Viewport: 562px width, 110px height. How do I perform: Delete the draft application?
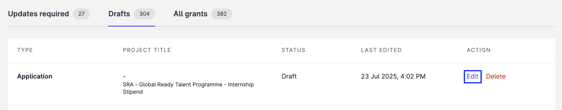pos(496,76)
